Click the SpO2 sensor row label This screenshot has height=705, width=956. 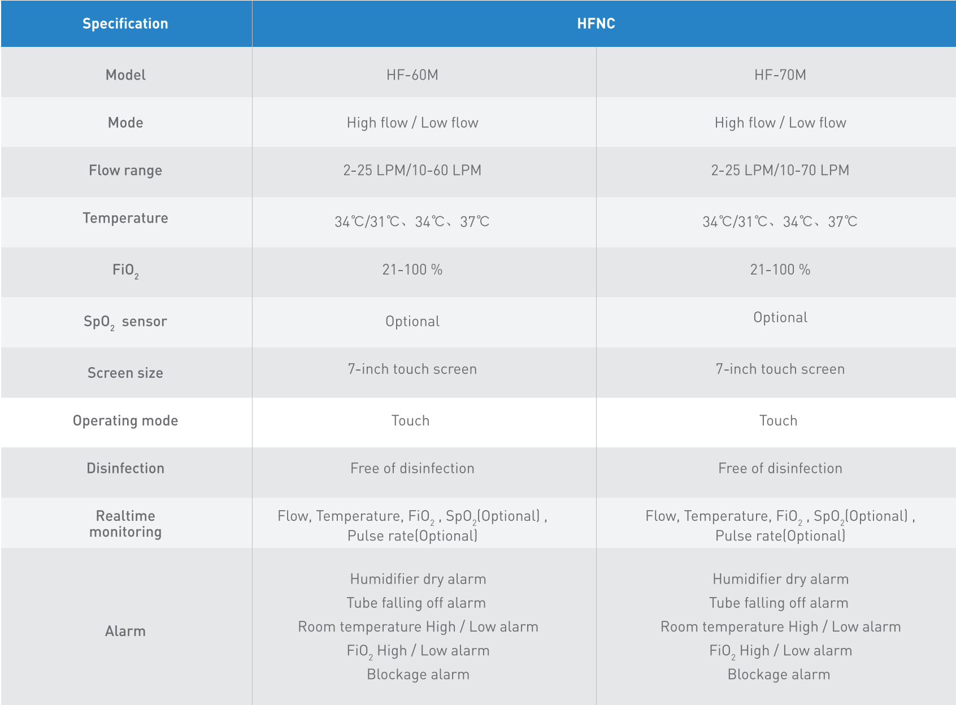pos(125,322)
